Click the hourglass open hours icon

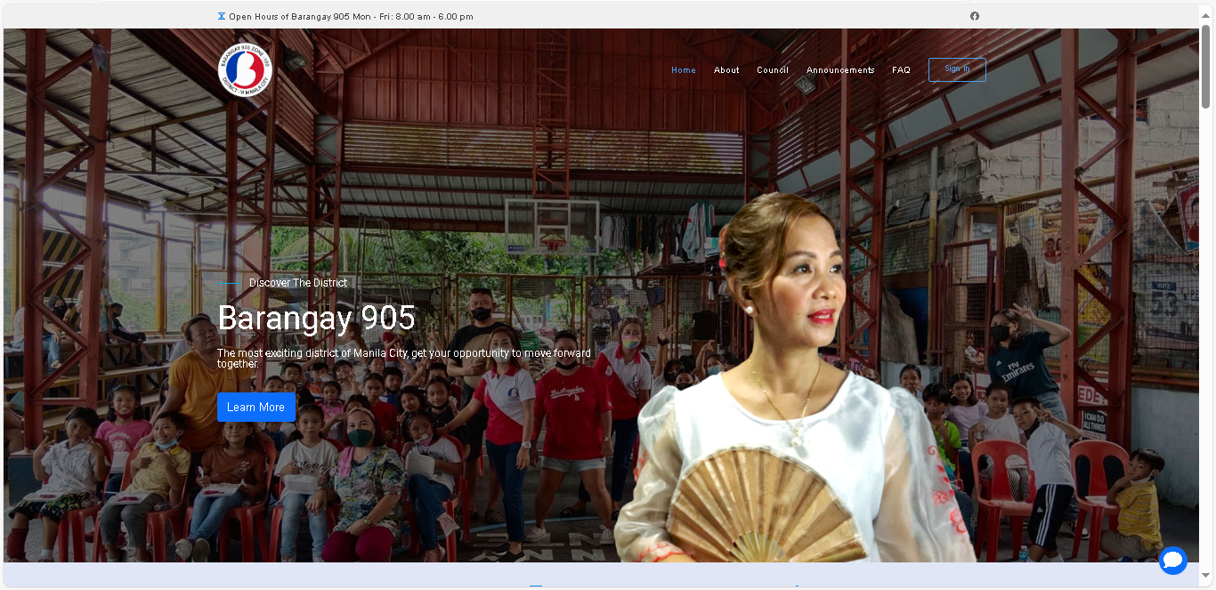coord(222,16)
